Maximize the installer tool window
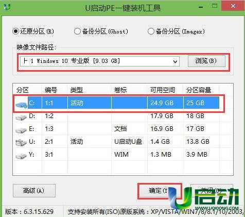 214,6
